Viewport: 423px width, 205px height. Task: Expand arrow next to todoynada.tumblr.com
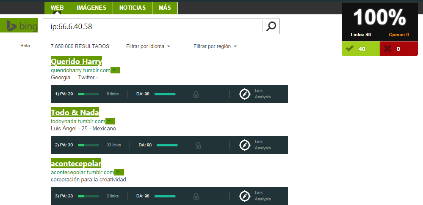[110, 121]
